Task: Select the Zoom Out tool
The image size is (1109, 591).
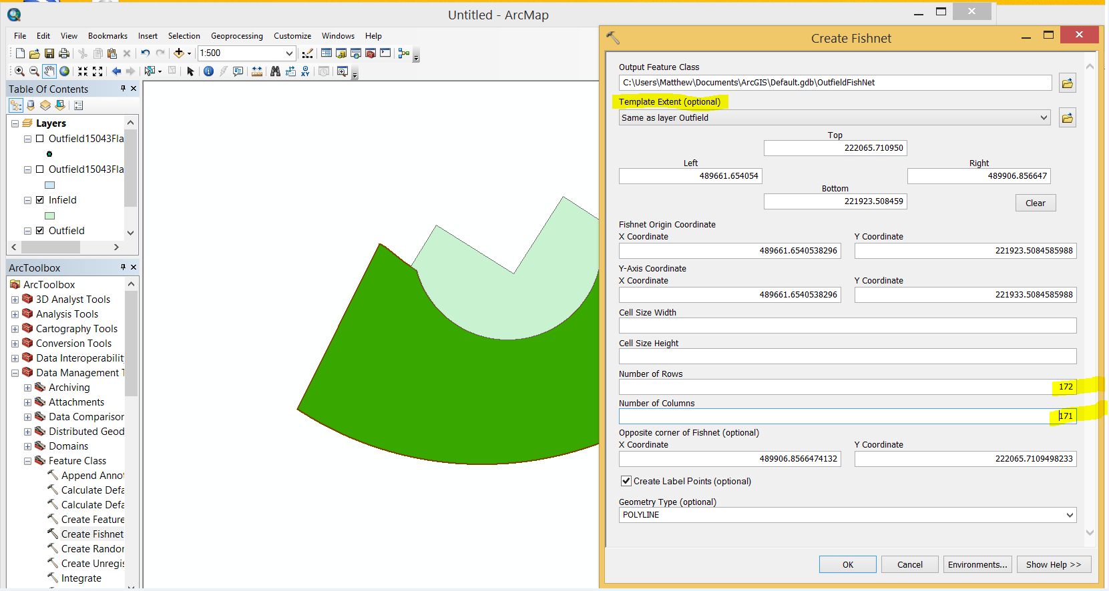Action: pos(34,71)
